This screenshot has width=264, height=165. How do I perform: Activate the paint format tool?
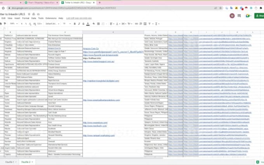tap(5, 24)
